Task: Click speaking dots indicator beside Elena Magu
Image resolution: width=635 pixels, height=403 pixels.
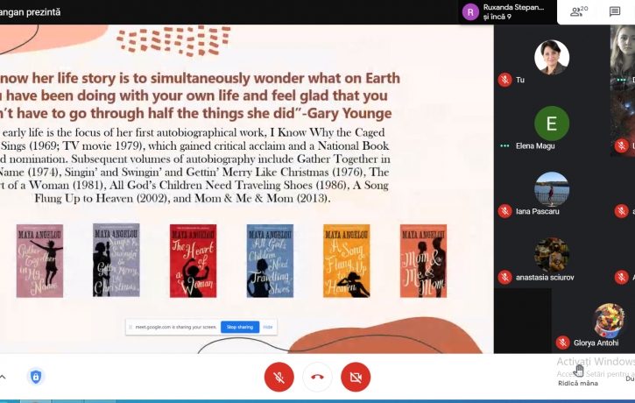Action: click(504, 145)
